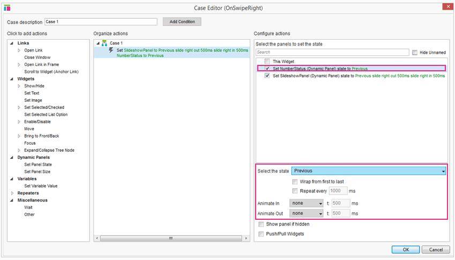
Task: Click the Axure app icon in title bar
Action: coord(7,8)
